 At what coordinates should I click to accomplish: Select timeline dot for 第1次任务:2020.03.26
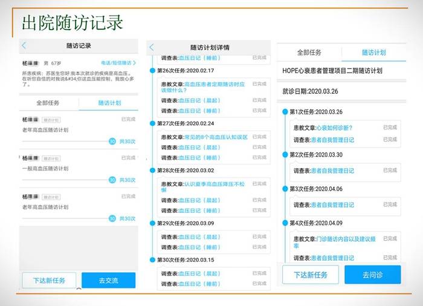point(285,112)
